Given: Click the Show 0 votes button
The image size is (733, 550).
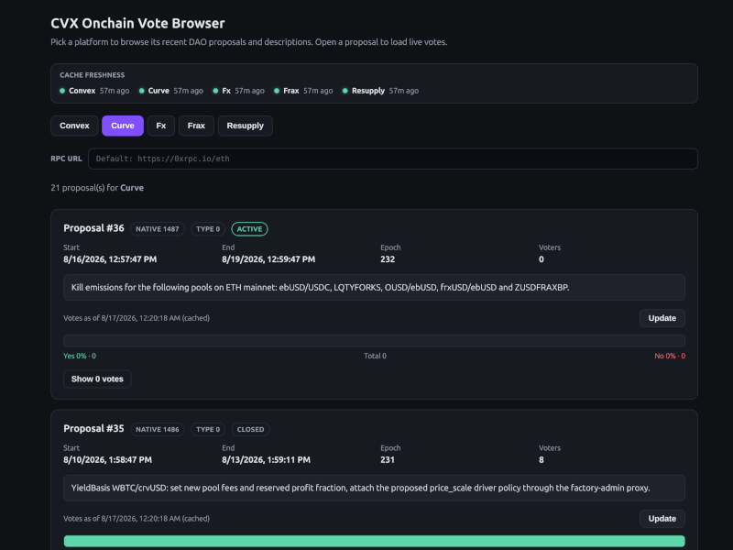Looking at the screenshot, I should coord(97,379).
